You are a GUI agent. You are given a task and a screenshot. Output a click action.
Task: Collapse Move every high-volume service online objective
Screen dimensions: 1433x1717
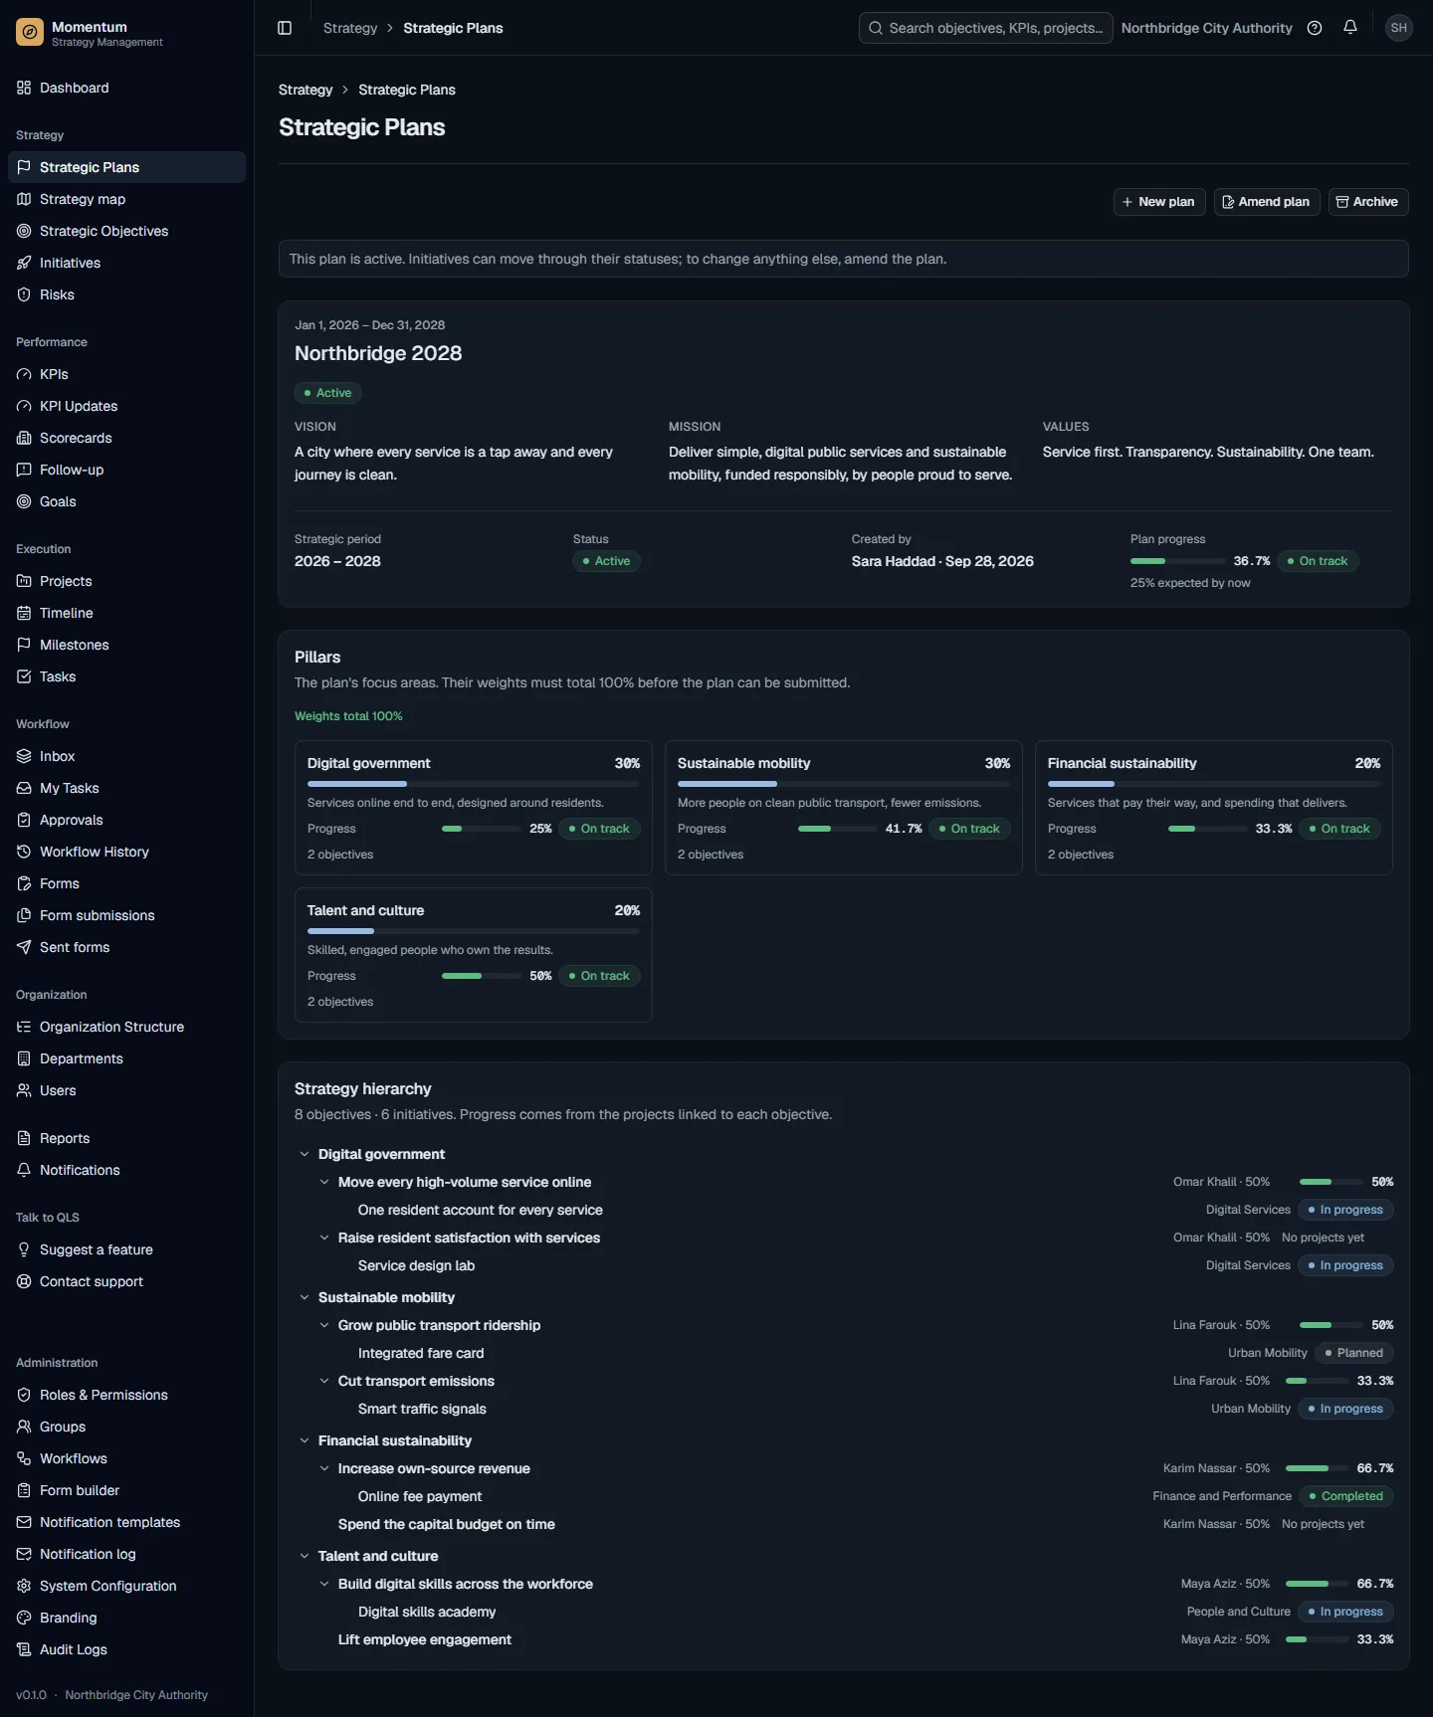pyautogui.click(x=324, y=1182)
